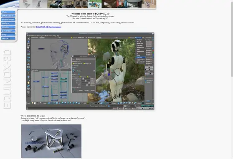Image resolution: width=233 pixels, height=159 pixels.
Task: Open the Perspective view dropdown in the left viewport
Action: click(42, 38)
